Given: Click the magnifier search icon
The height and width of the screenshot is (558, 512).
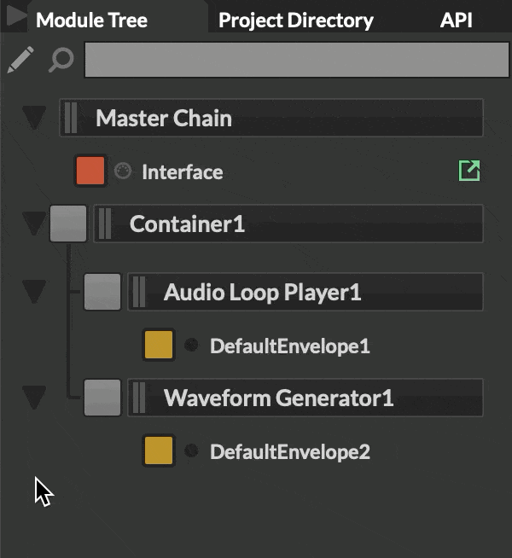Looking at the screenshot, I should pyautogui.click(x=61, y=60).
